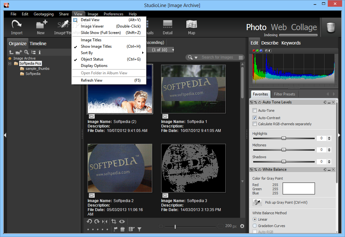
Task: Toggle the blue histogram channel
Action: click(x=261, y=51)
